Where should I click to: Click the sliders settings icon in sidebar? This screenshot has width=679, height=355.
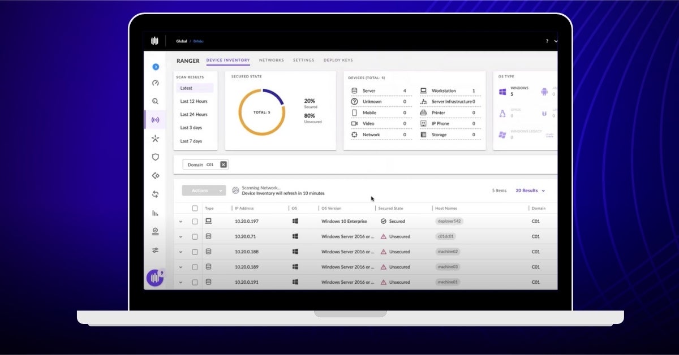pyautogui.click(x=155, y=250)
